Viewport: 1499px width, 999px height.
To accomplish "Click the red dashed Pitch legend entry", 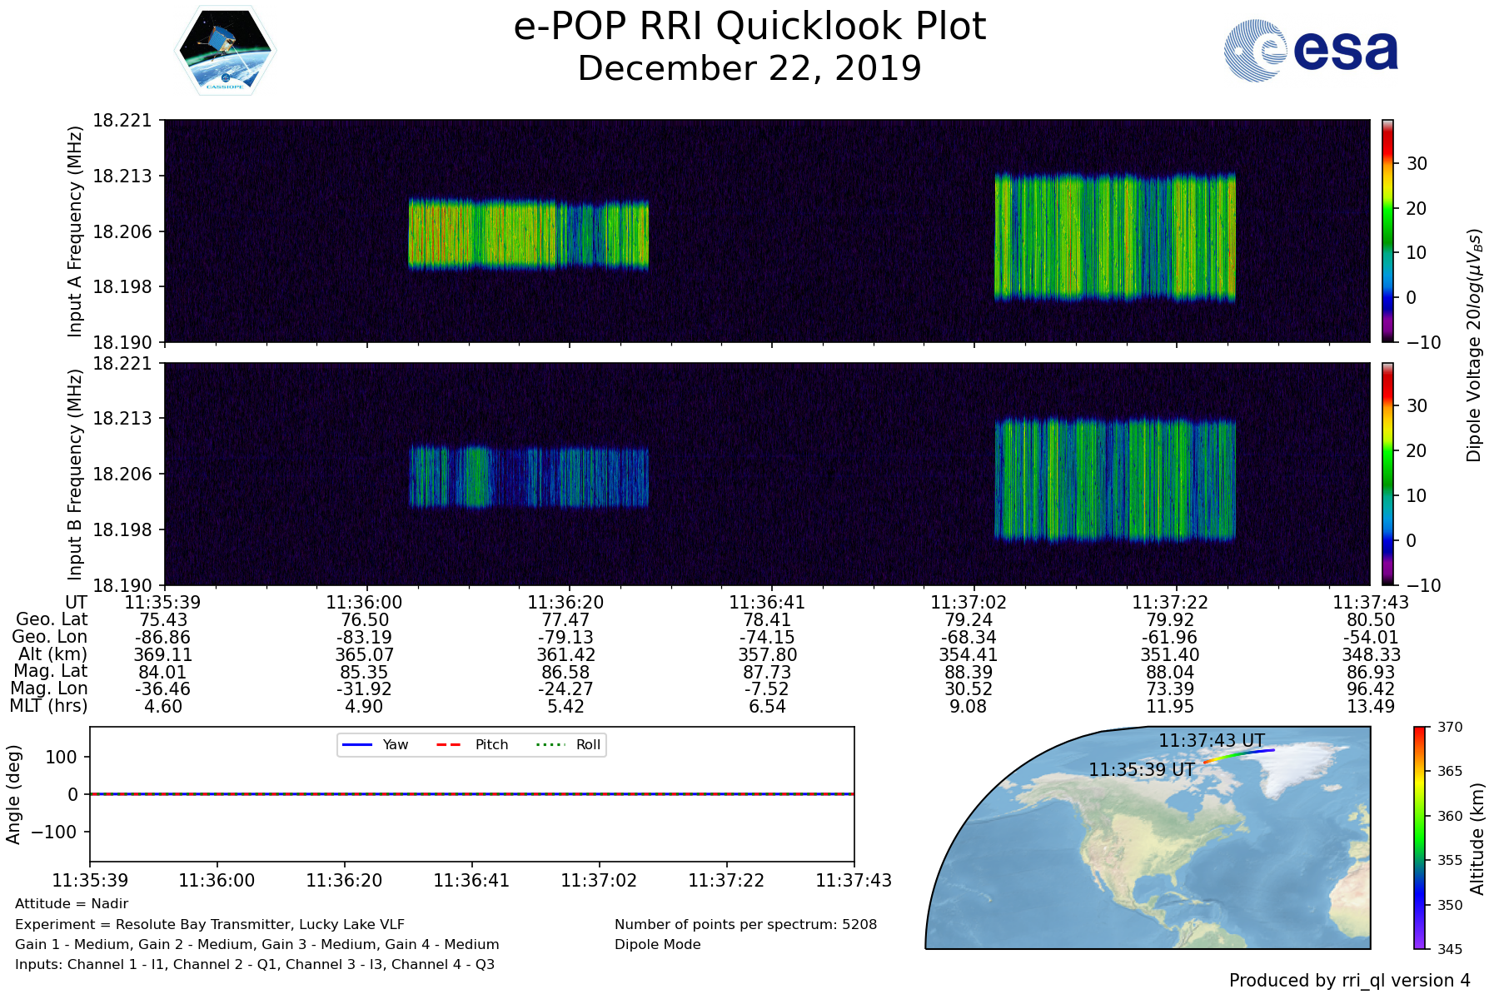I will click(472, 744).
